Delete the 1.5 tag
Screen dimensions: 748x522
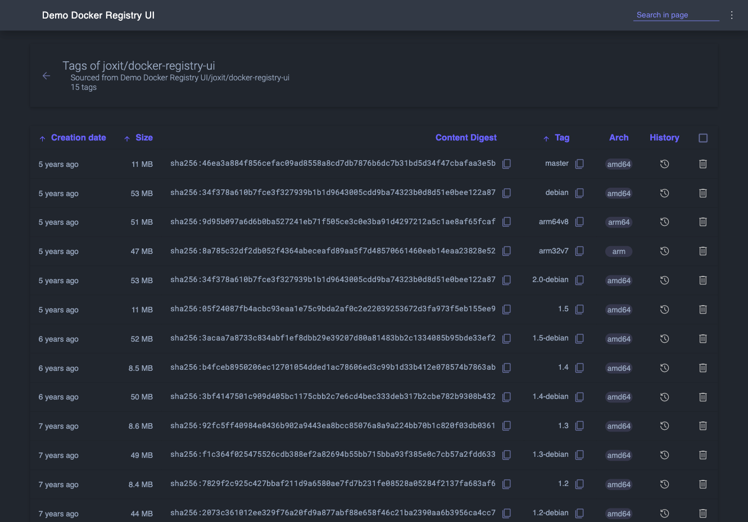pyautogui.click(x=702, y=310)
